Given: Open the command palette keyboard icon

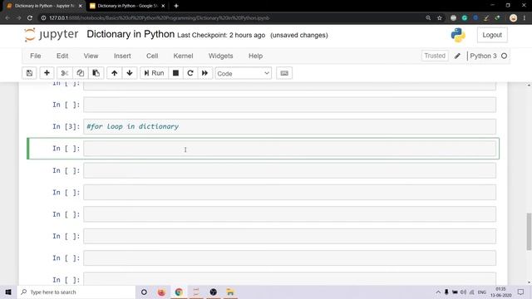Looking at the screenshot, I should click(284, 73).
